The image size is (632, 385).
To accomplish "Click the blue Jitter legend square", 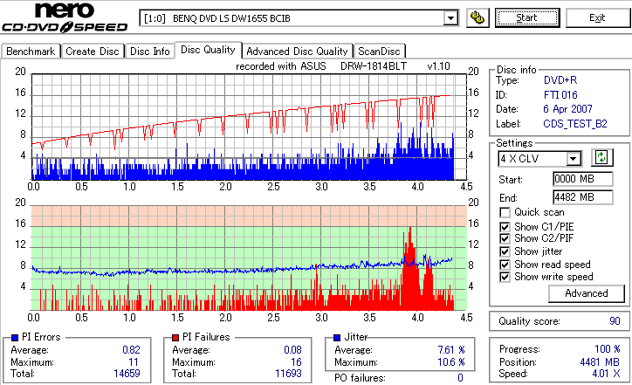I will [337, 338].
